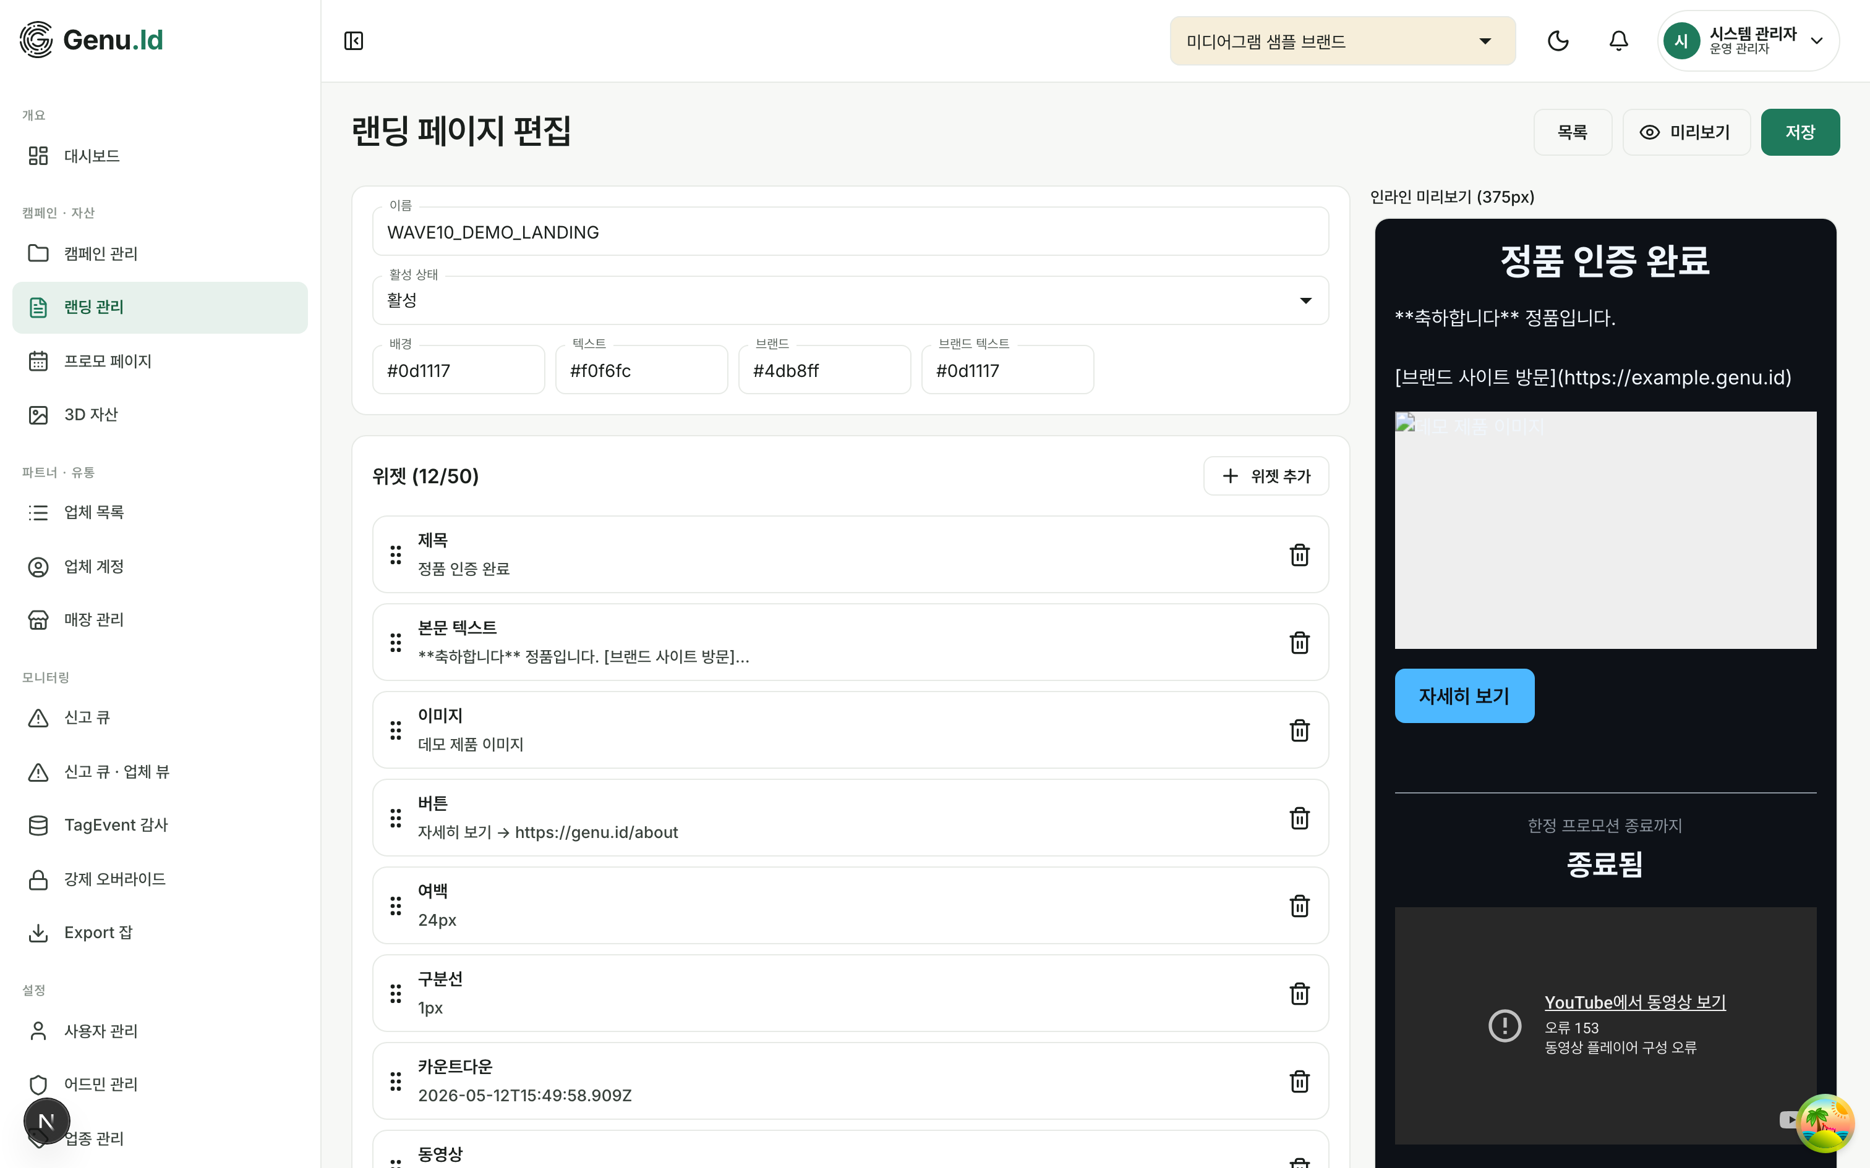Click the 신고 큐 · 업체 뷰 warning icon
This screenshot has height=1168, width=1870.
pyautogui.click(x=38, y=772)
